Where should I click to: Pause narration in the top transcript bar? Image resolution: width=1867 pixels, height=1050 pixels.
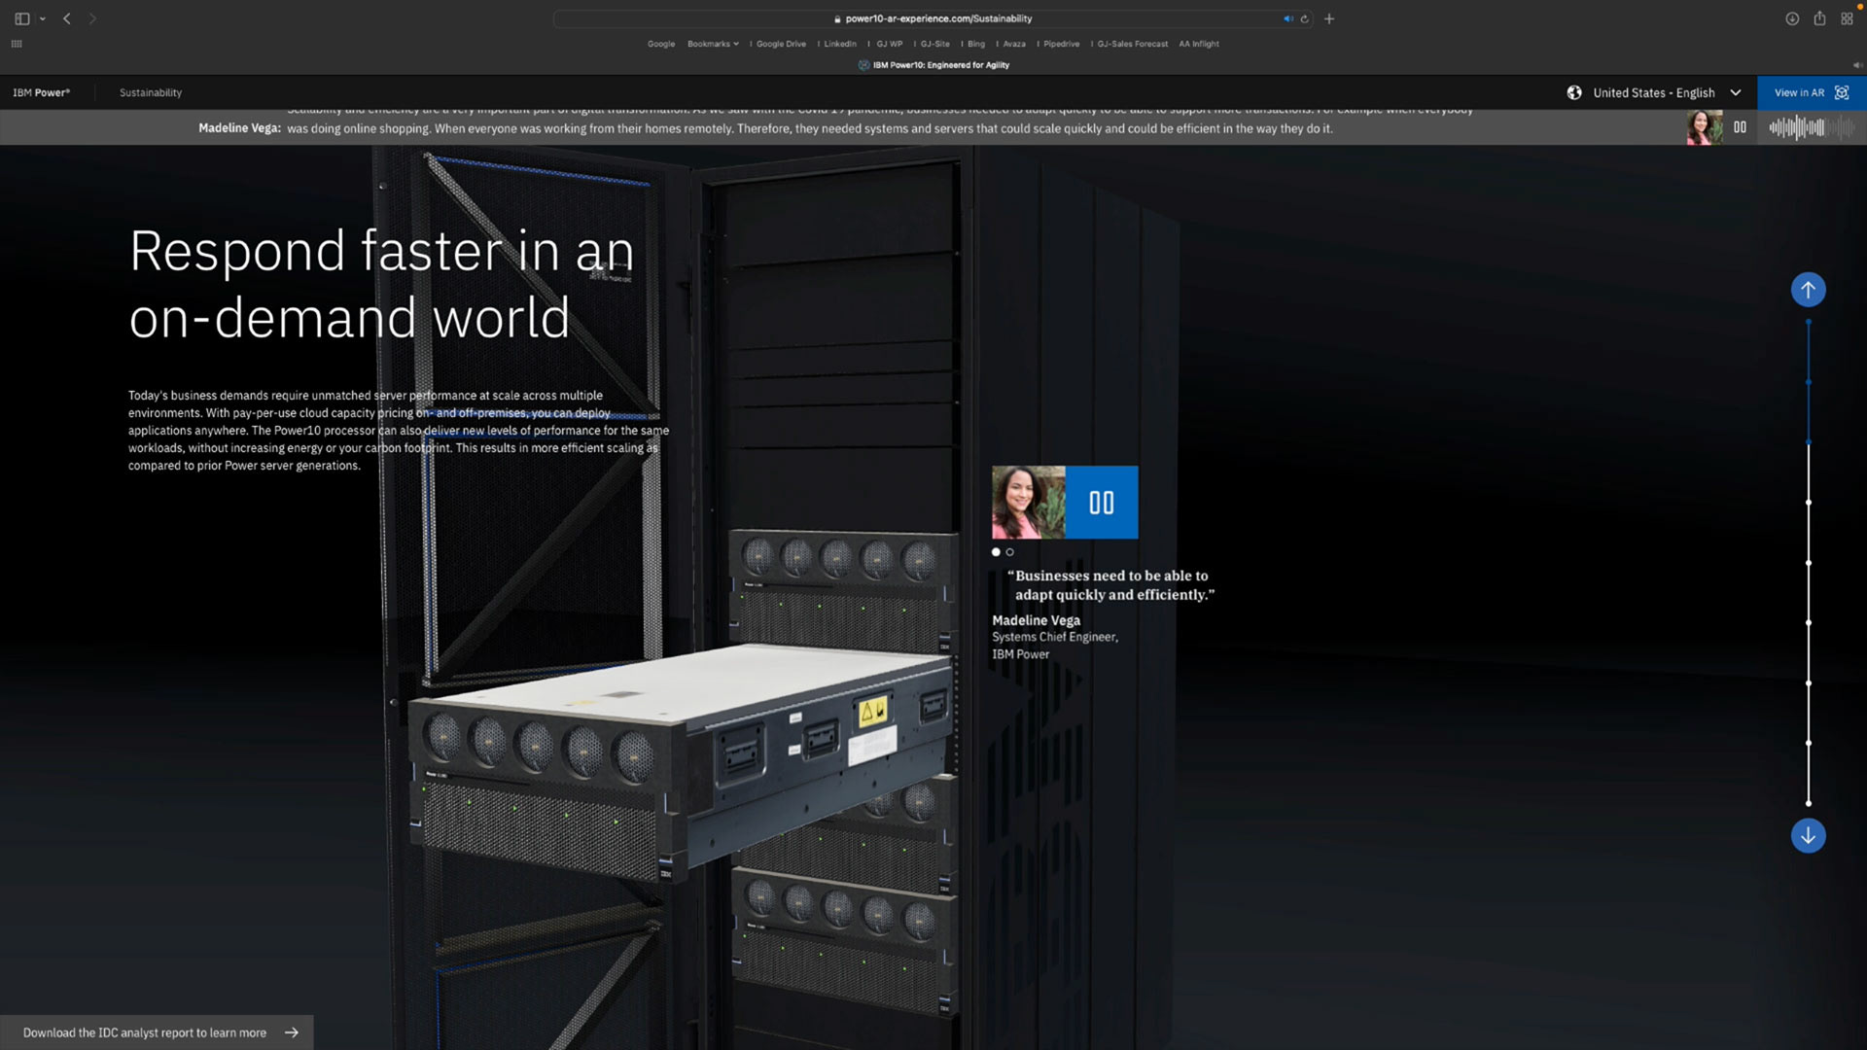(x=1740, y=127)
